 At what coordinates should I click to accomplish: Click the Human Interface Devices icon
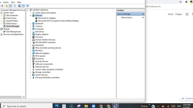33,40
